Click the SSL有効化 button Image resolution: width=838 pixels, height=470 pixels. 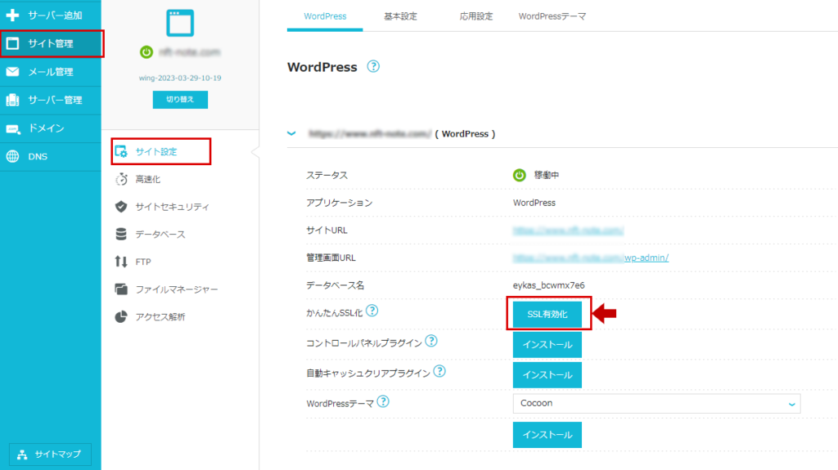tap(547, 314)
